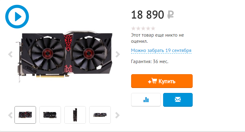
Task: Select first thumbnail with front fan view
Action: [x=25, y=115]
